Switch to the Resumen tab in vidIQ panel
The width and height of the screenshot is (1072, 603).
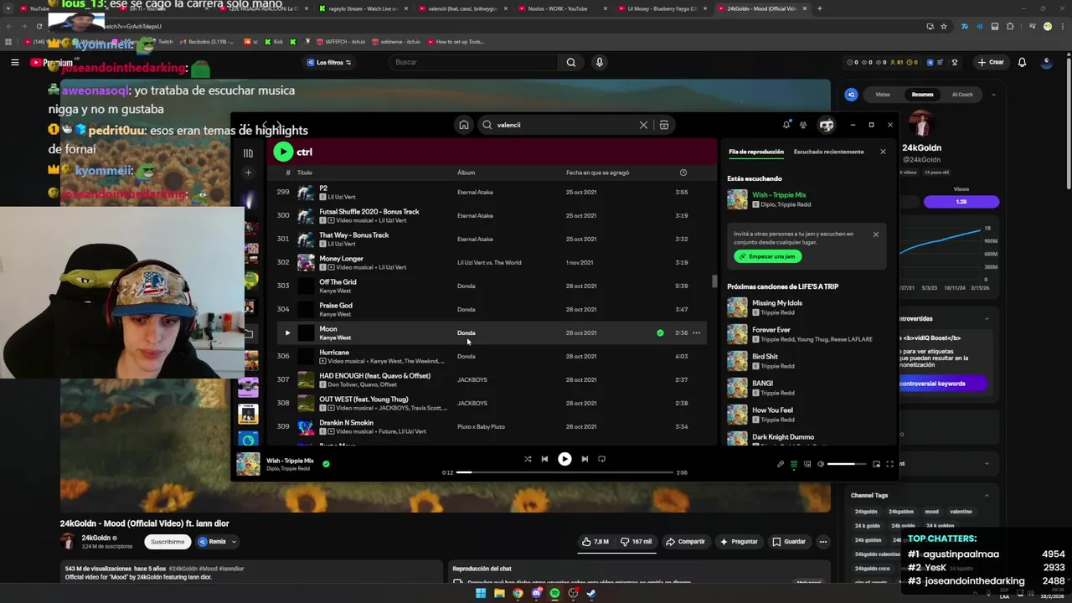(x=922, y=95)
